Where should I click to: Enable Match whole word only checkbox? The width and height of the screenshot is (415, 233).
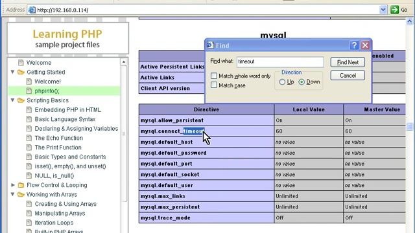(x=214, y=76)
